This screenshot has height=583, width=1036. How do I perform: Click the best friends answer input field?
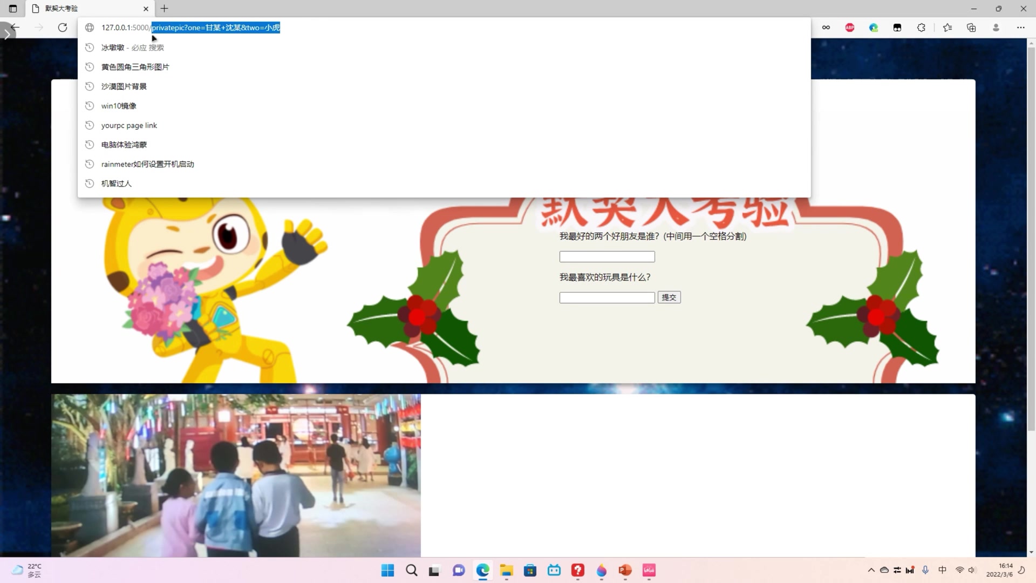607,257
